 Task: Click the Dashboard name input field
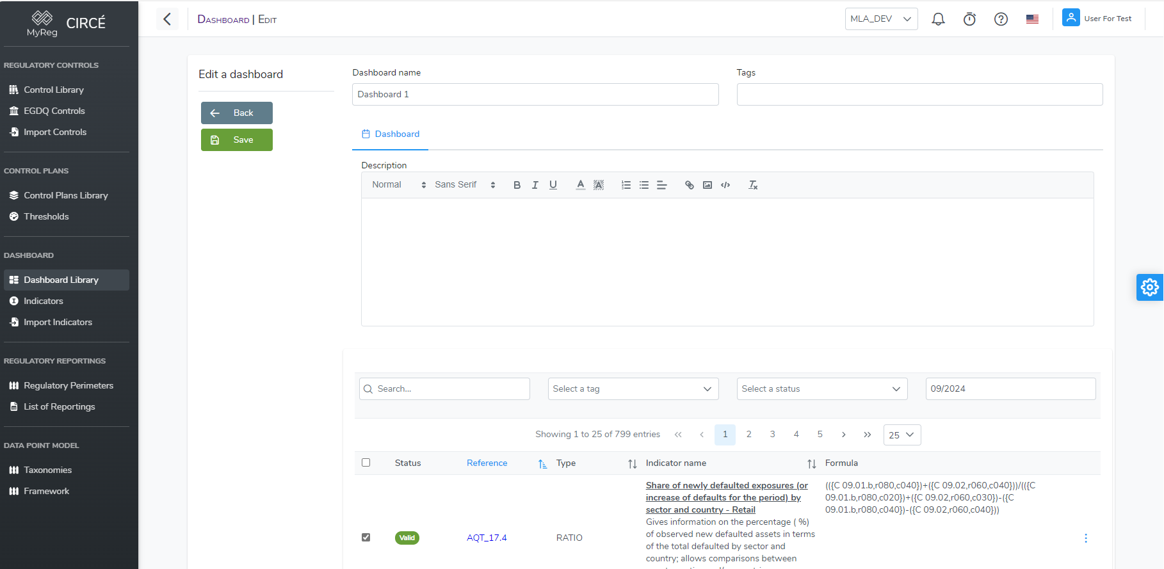click(x=535, y=95)
